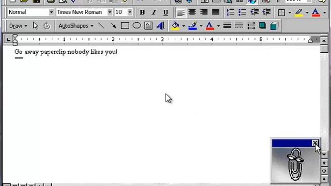Open 3-D effects settings

click(x=274, y=26)
